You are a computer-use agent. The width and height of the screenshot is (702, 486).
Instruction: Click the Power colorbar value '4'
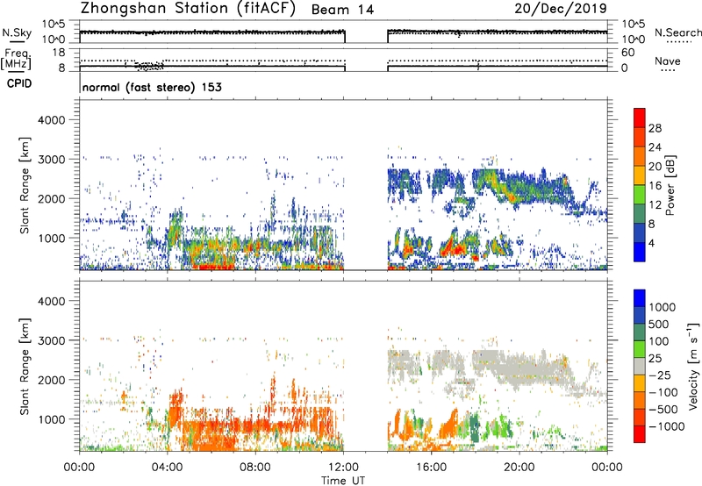click(x=651, y=244)
